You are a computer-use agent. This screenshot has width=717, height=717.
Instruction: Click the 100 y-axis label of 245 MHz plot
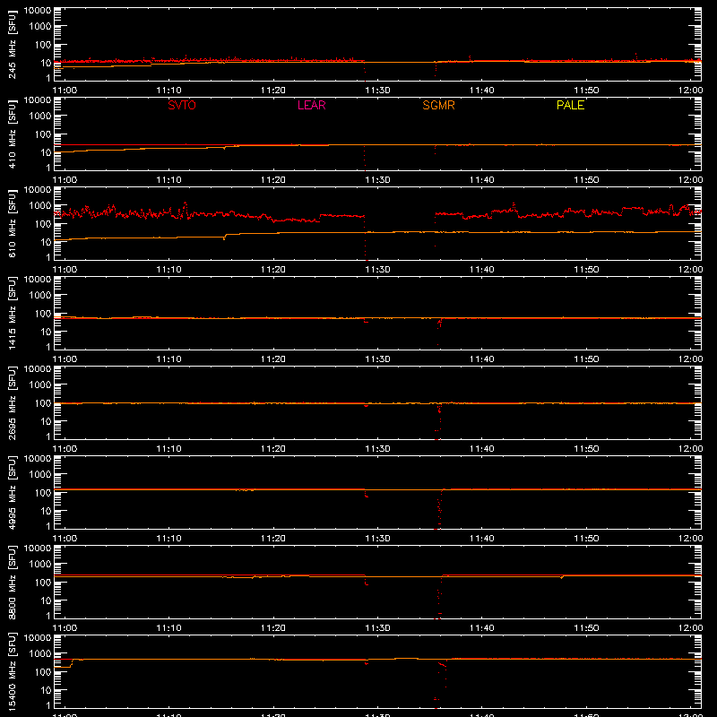43,45
